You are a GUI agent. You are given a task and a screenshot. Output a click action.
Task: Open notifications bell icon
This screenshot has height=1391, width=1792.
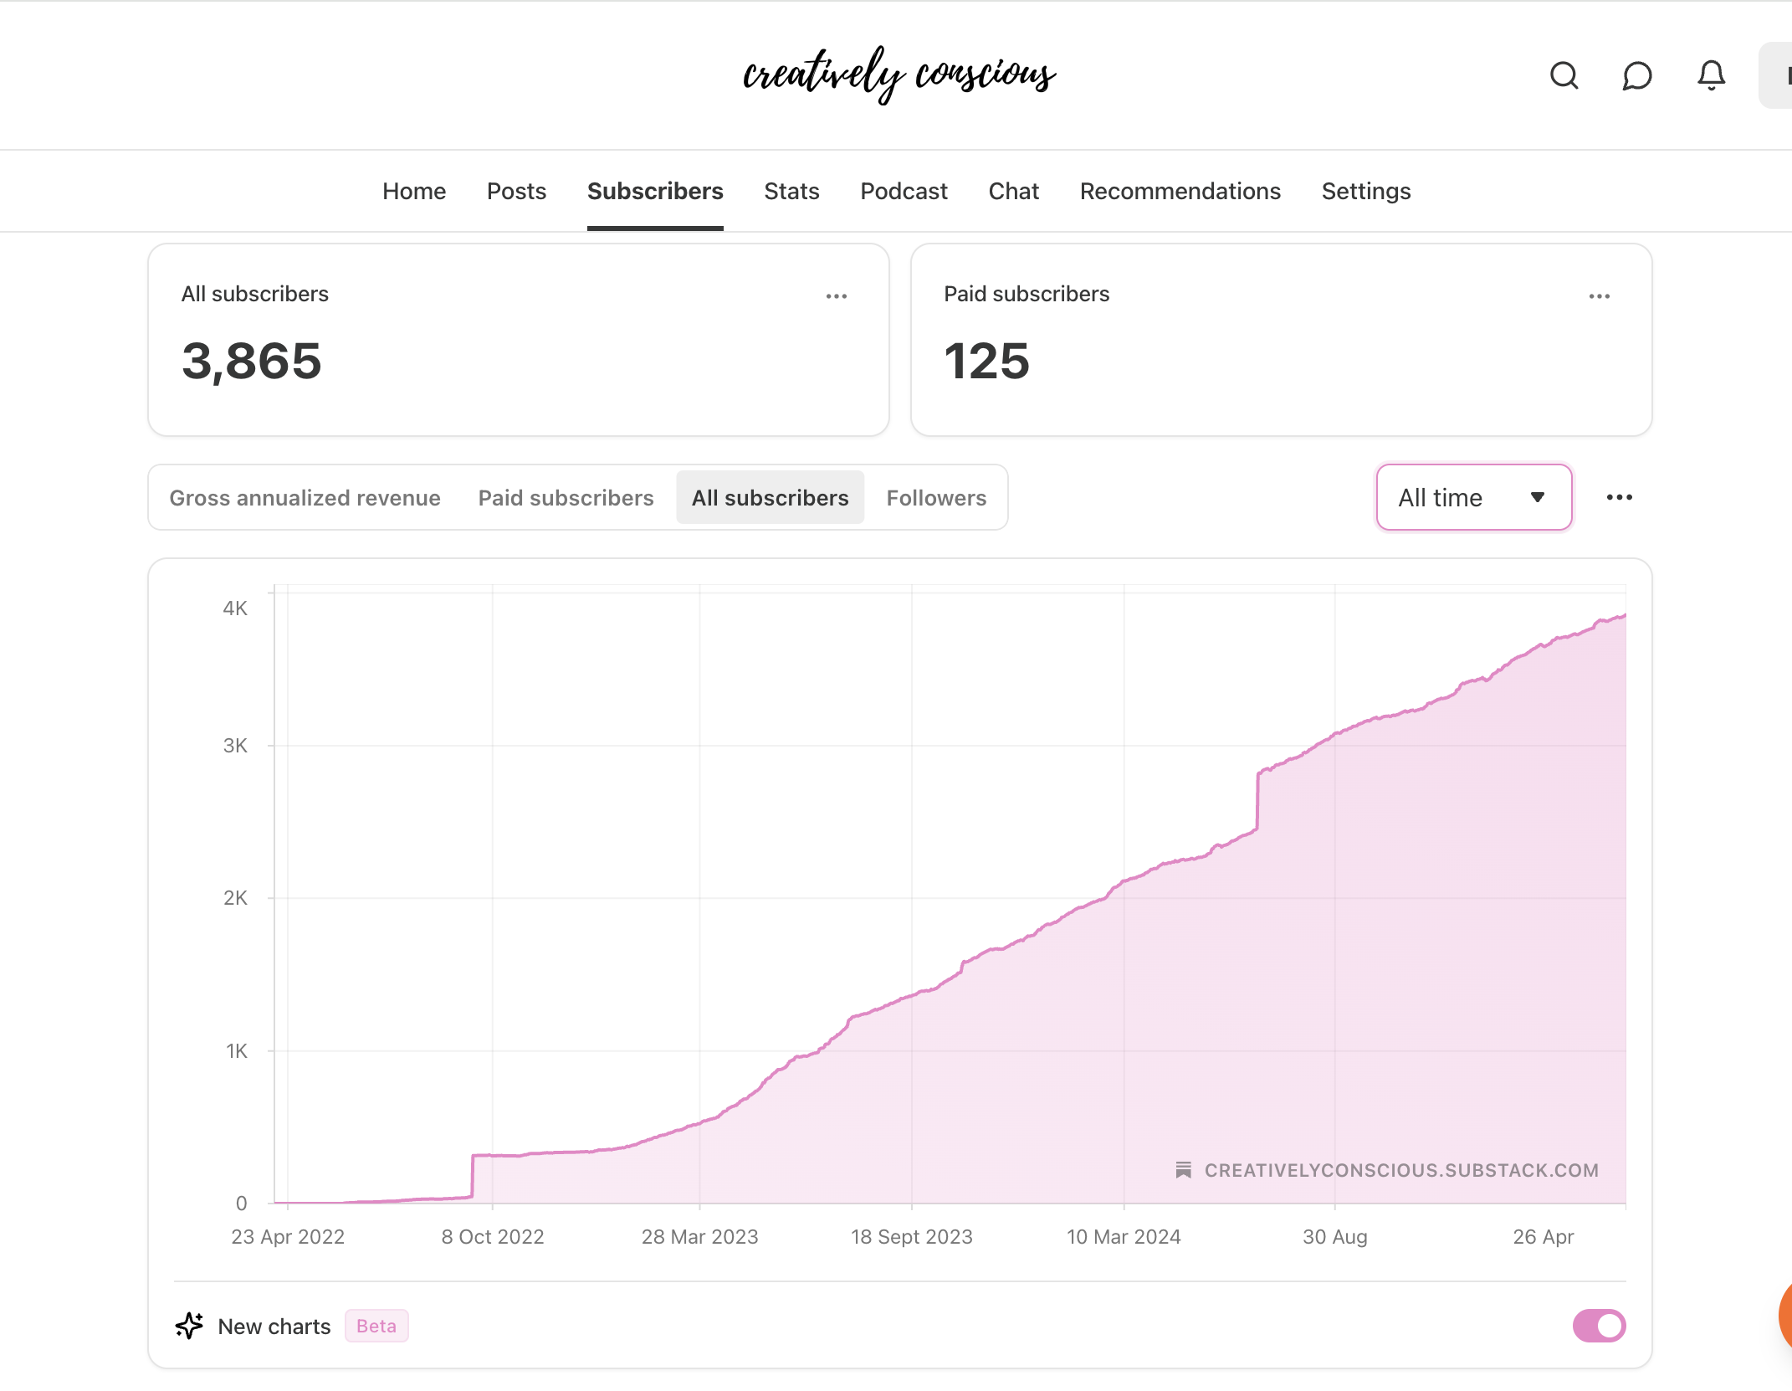coord(1711,76)
